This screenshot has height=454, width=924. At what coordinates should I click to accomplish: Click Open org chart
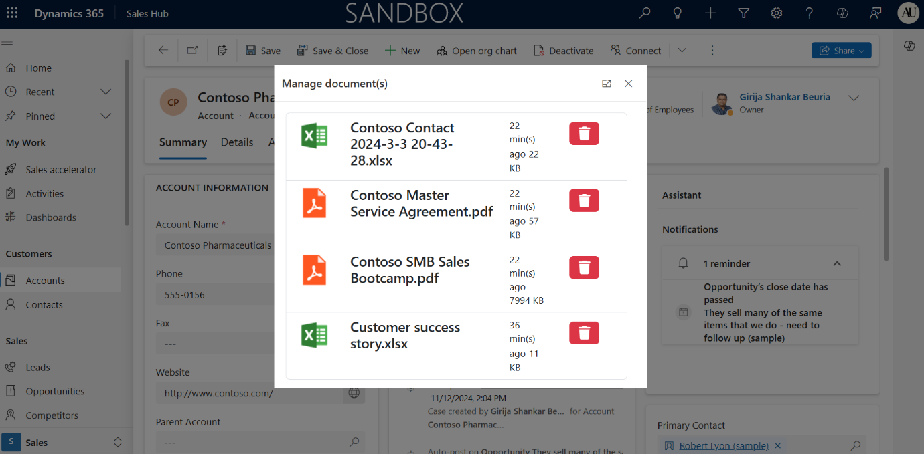(x=477, y=51)
